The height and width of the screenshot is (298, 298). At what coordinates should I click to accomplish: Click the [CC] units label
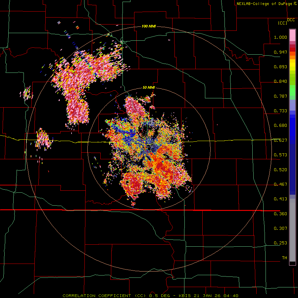[x=283, y=23]
